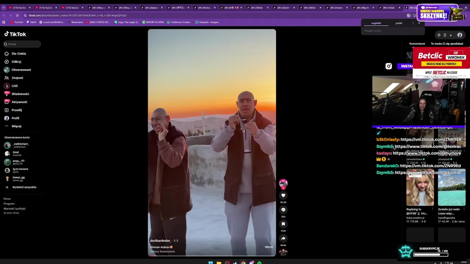Open Wiadomości in the sidebar
The image size is (470, 264).
tap(20, 94)
